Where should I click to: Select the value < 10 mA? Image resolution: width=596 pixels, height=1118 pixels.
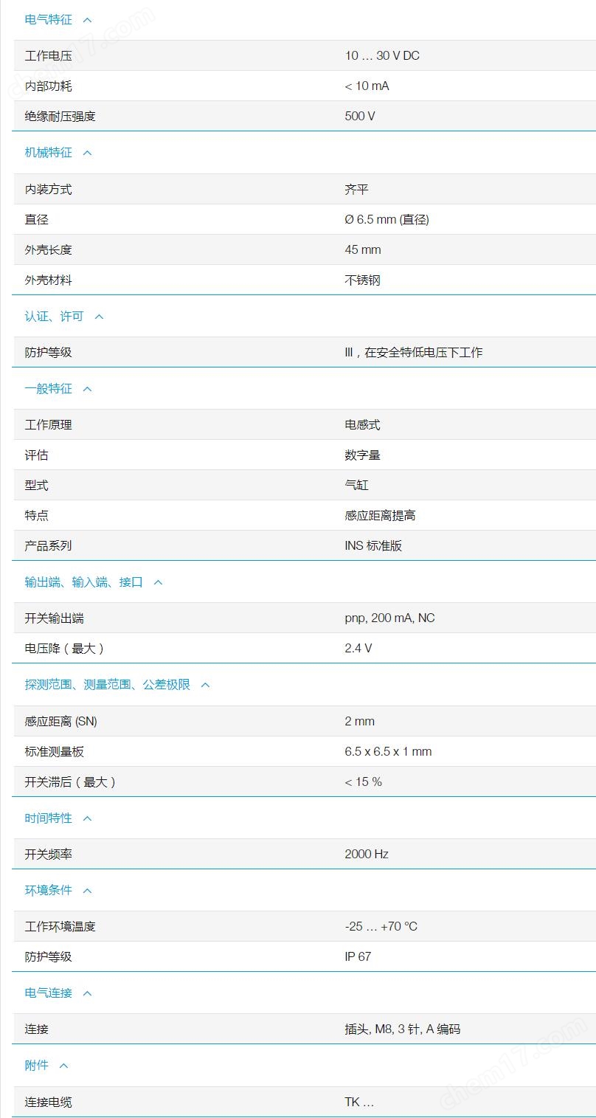pyautogui.click(x=367, y=86)
